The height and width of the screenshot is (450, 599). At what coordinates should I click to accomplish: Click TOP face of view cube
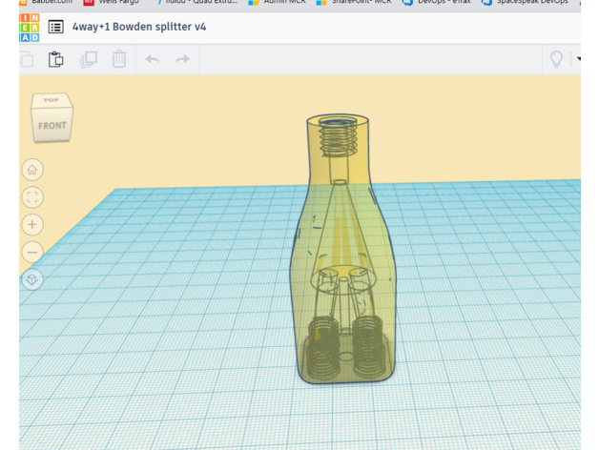52,101
